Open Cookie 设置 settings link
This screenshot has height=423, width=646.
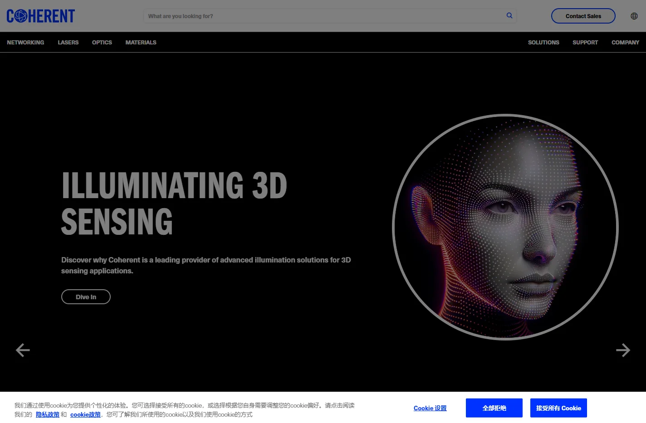430,408
